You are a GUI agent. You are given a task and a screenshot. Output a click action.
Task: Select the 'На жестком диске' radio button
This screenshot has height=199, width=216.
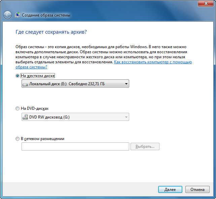click(17, 76)
